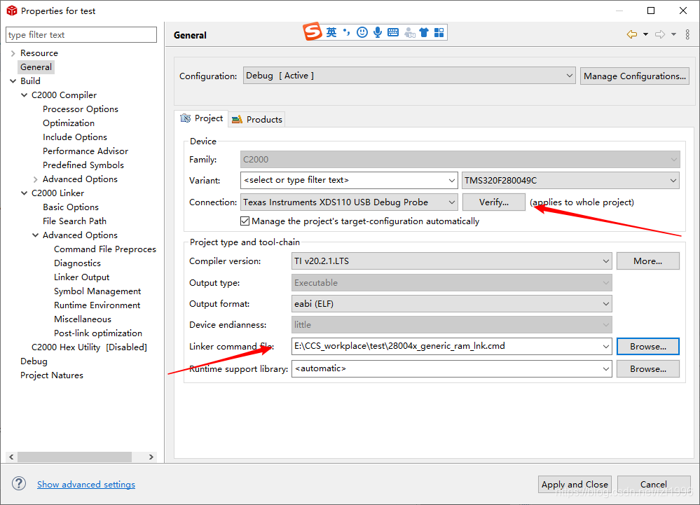Open forward history dropdown arrow

click(x=673, y=34)
